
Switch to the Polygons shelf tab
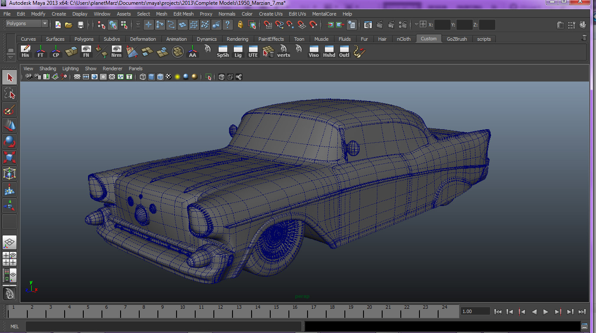84,39
